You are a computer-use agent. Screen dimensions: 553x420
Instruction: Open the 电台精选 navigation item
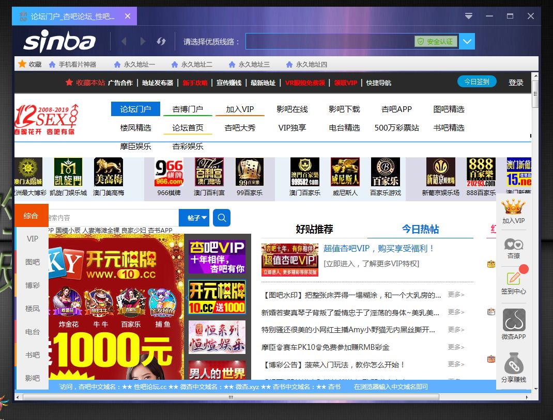[x=344, y=128]
